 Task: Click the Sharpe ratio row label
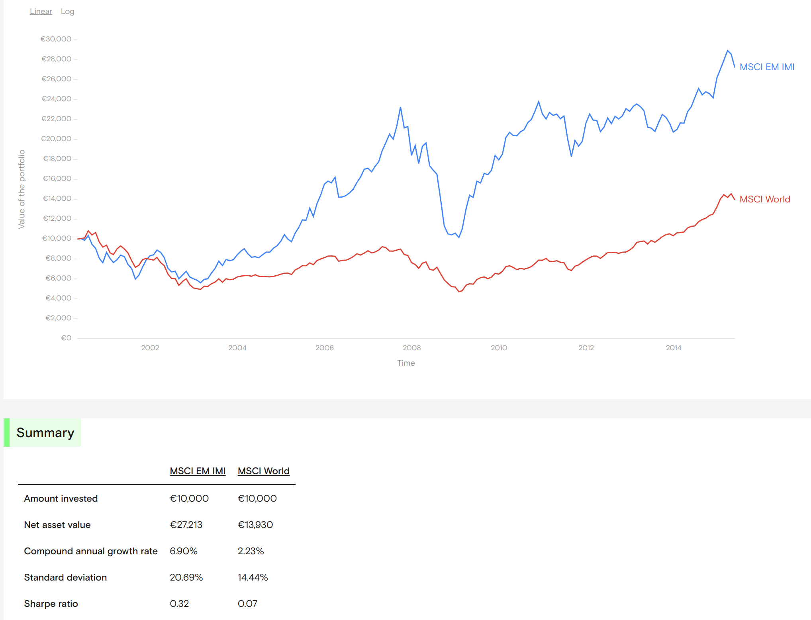point(51,604)
